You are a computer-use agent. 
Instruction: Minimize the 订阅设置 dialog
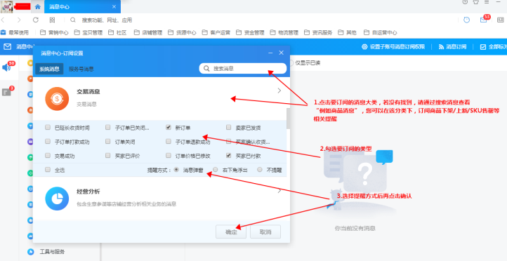point(270,53)
